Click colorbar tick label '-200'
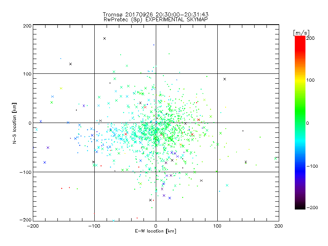 312,207
